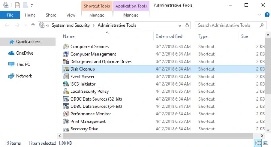Select This PC in navigation pane

(x=23, y=64)
